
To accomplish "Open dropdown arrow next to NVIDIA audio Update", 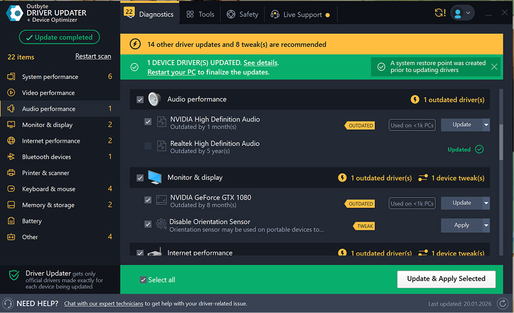I will (486, 125).
